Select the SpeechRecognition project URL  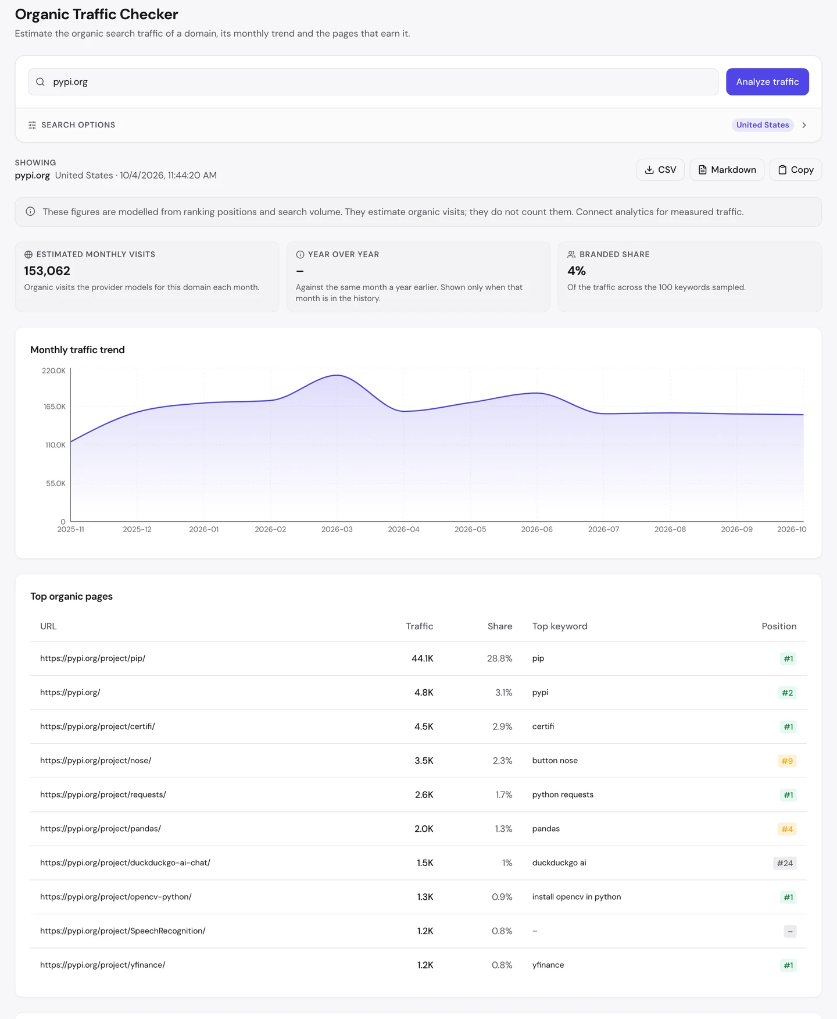[123, 931]
